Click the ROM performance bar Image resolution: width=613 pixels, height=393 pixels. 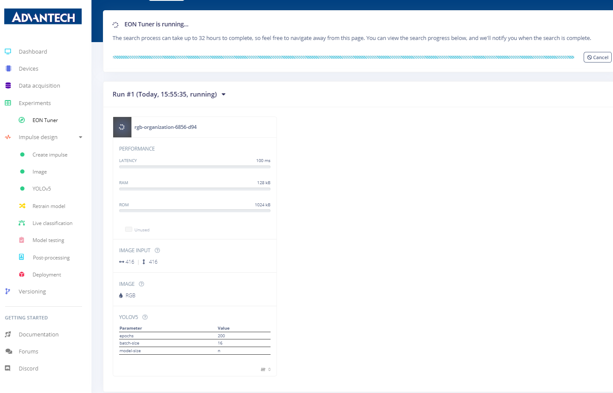point(195,211)
